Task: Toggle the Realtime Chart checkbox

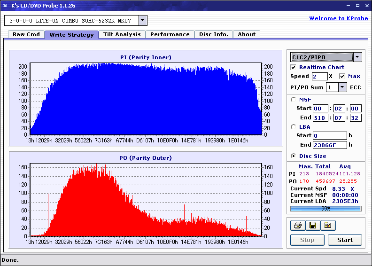Action: (293, 67)
